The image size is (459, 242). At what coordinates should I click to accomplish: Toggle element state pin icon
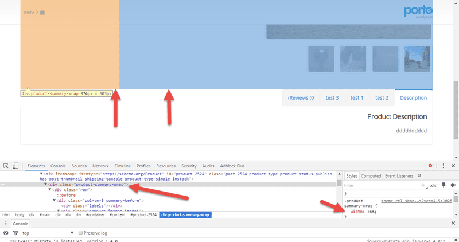coord(444,185)
